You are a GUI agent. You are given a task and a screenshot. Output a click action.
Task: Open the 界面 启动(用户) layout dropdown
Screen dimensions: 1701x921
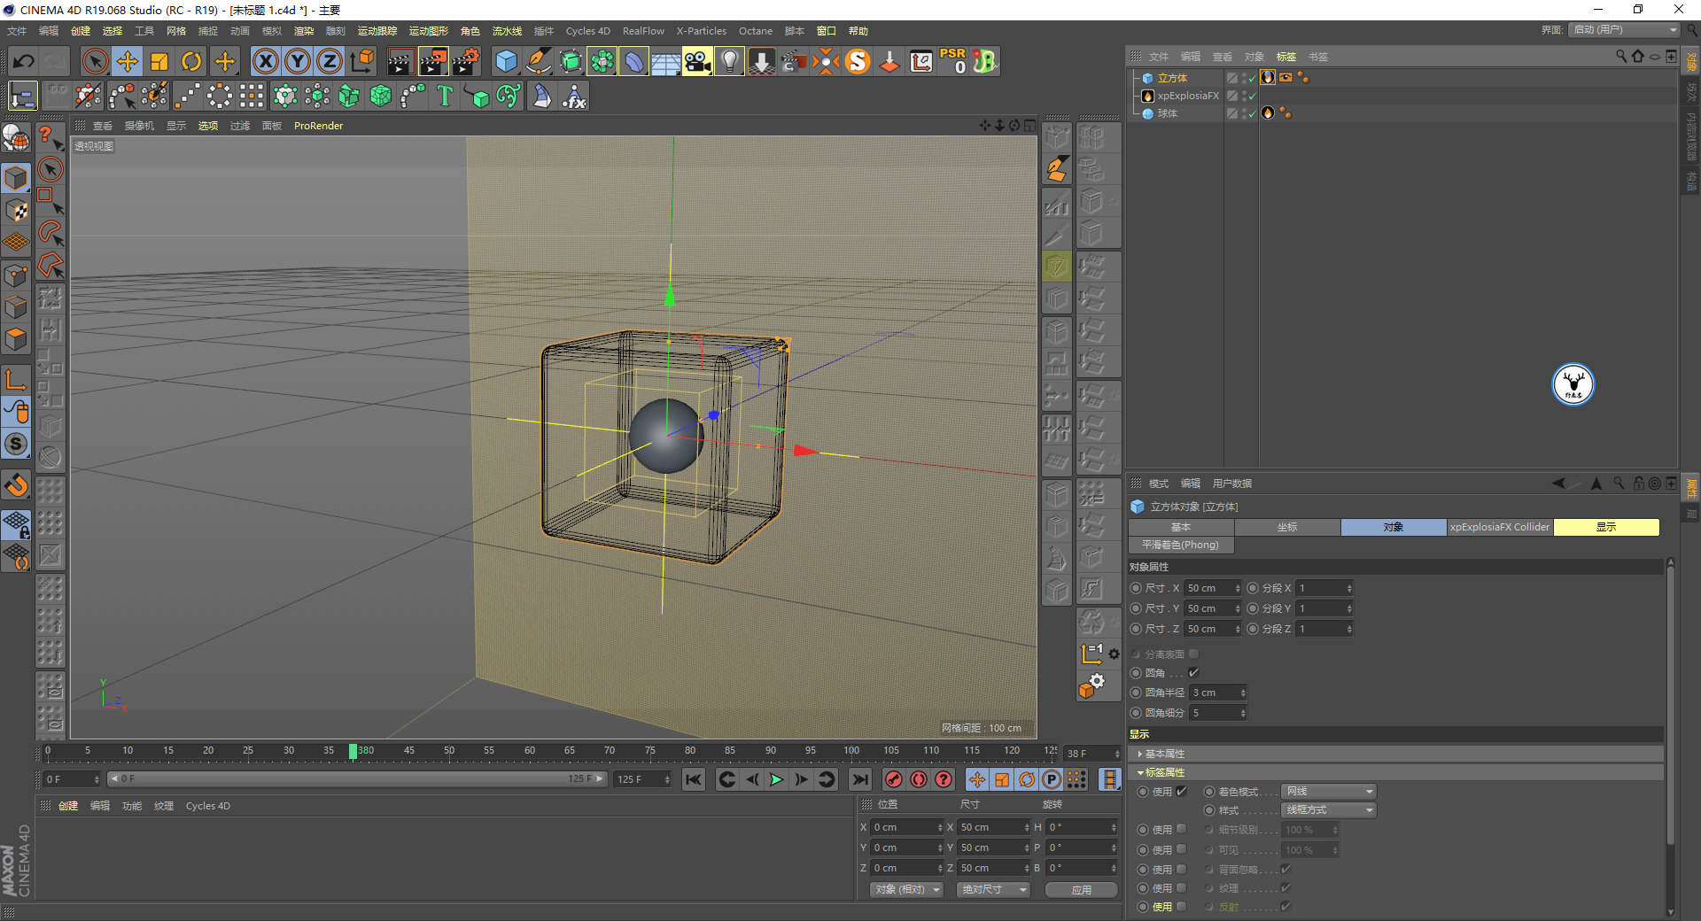pyautogui.click(x=1624, y=30)
